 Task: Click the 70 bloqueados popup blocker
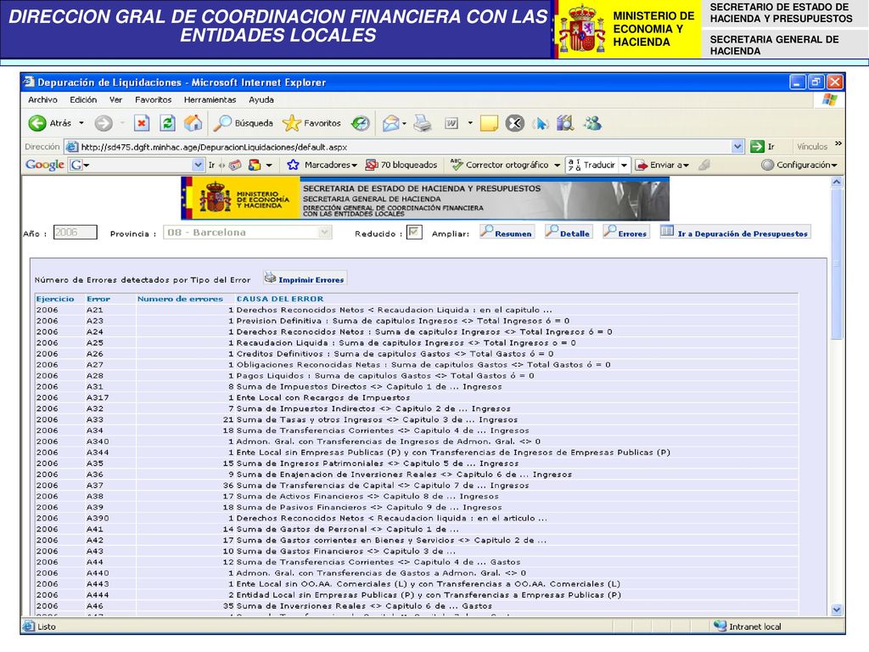coord(401,165)
